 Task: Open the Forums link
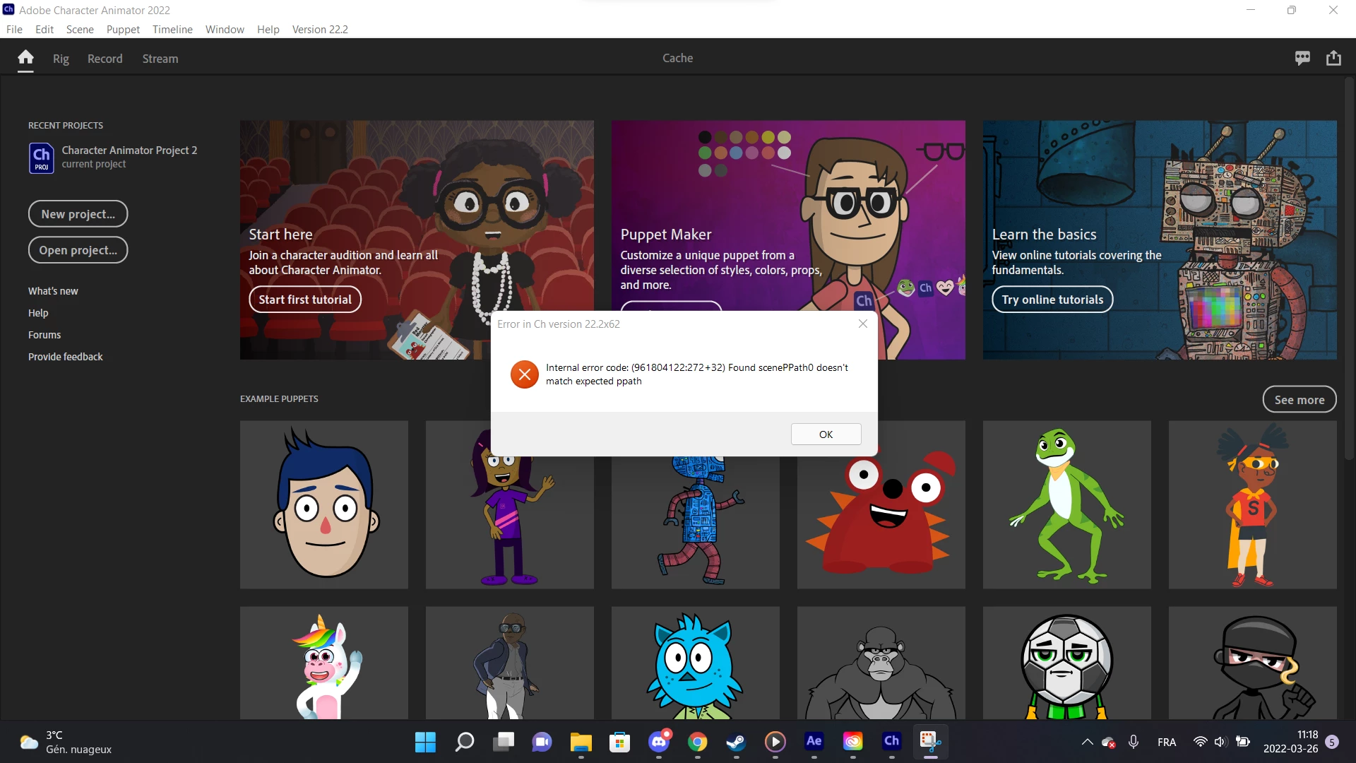(x=44, y=335)
